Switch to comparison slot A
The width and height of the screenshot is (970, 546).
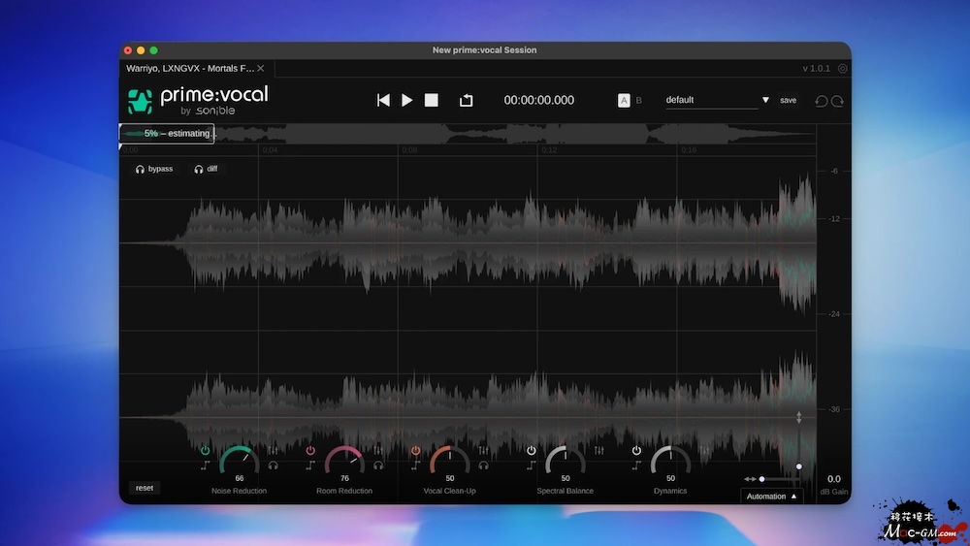(624, 100)
